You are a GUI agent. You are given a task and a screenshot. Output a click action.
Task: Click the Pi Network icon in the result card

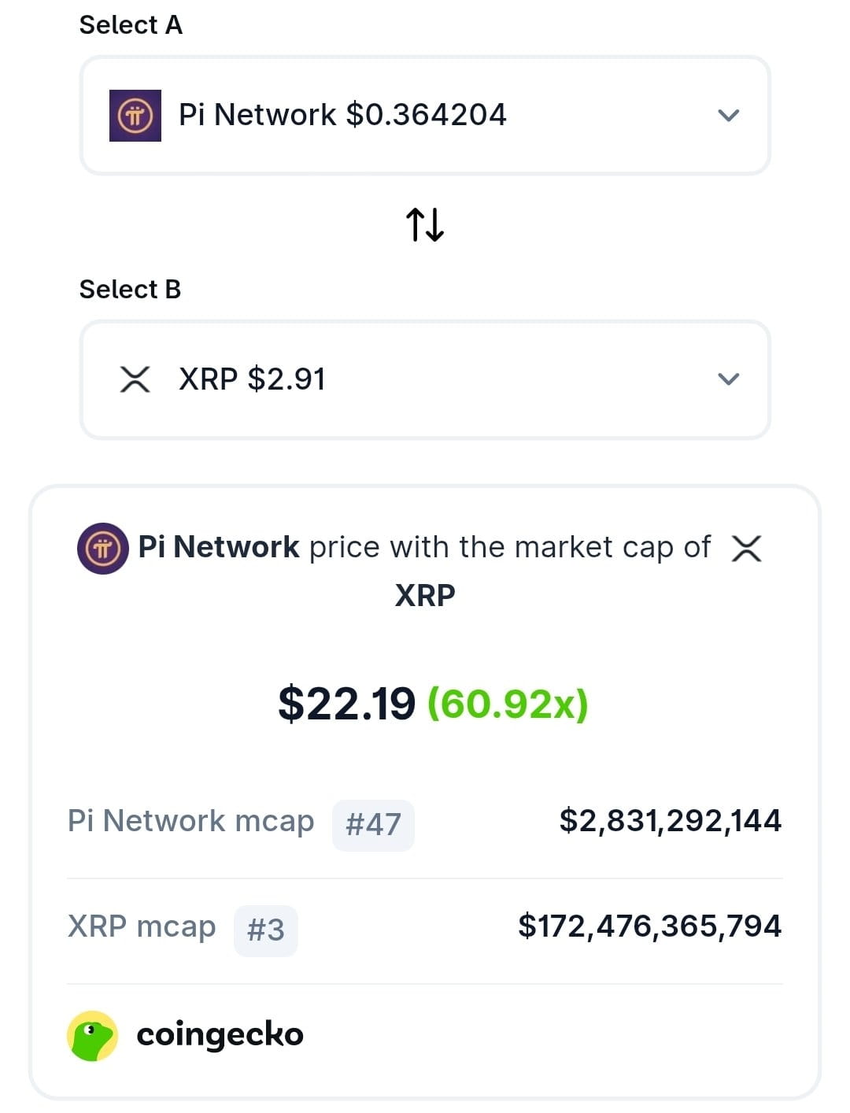(101, 548)
